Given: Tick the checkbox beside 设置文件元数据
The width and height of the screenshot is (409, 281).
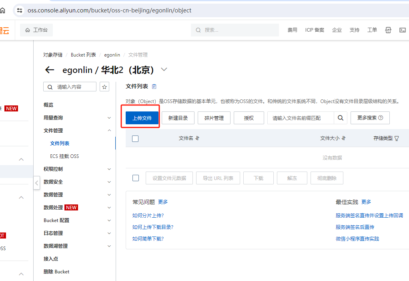Looking at the screenshot, I should tap(136, 178).
